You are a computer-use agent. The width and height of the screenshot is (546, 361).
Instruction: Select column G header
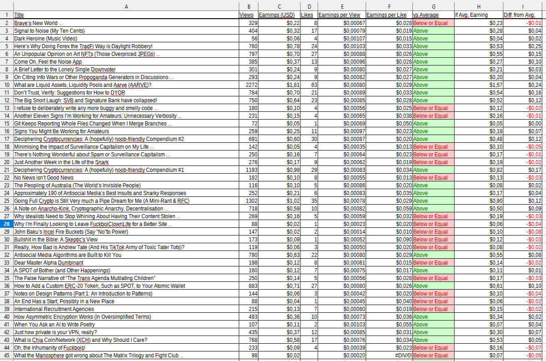(x=433, y=6)
